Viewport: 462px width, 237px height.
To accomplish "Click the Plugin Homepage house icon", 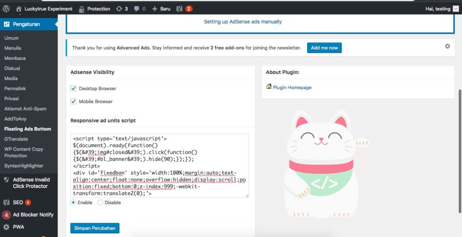I will (269, 87).
